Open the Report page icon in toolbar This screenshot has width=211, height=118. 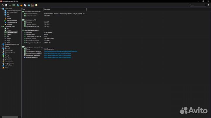coord(6,5)
